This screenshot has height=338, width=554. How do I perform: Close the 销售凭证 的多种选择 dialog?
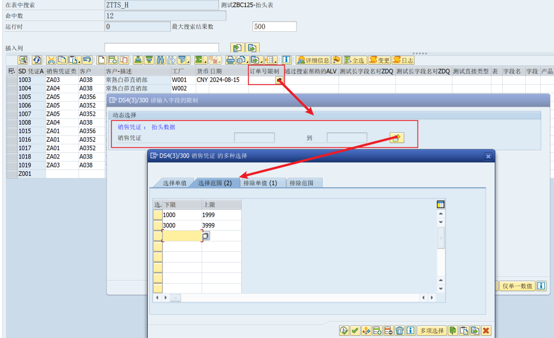point(488,156)
